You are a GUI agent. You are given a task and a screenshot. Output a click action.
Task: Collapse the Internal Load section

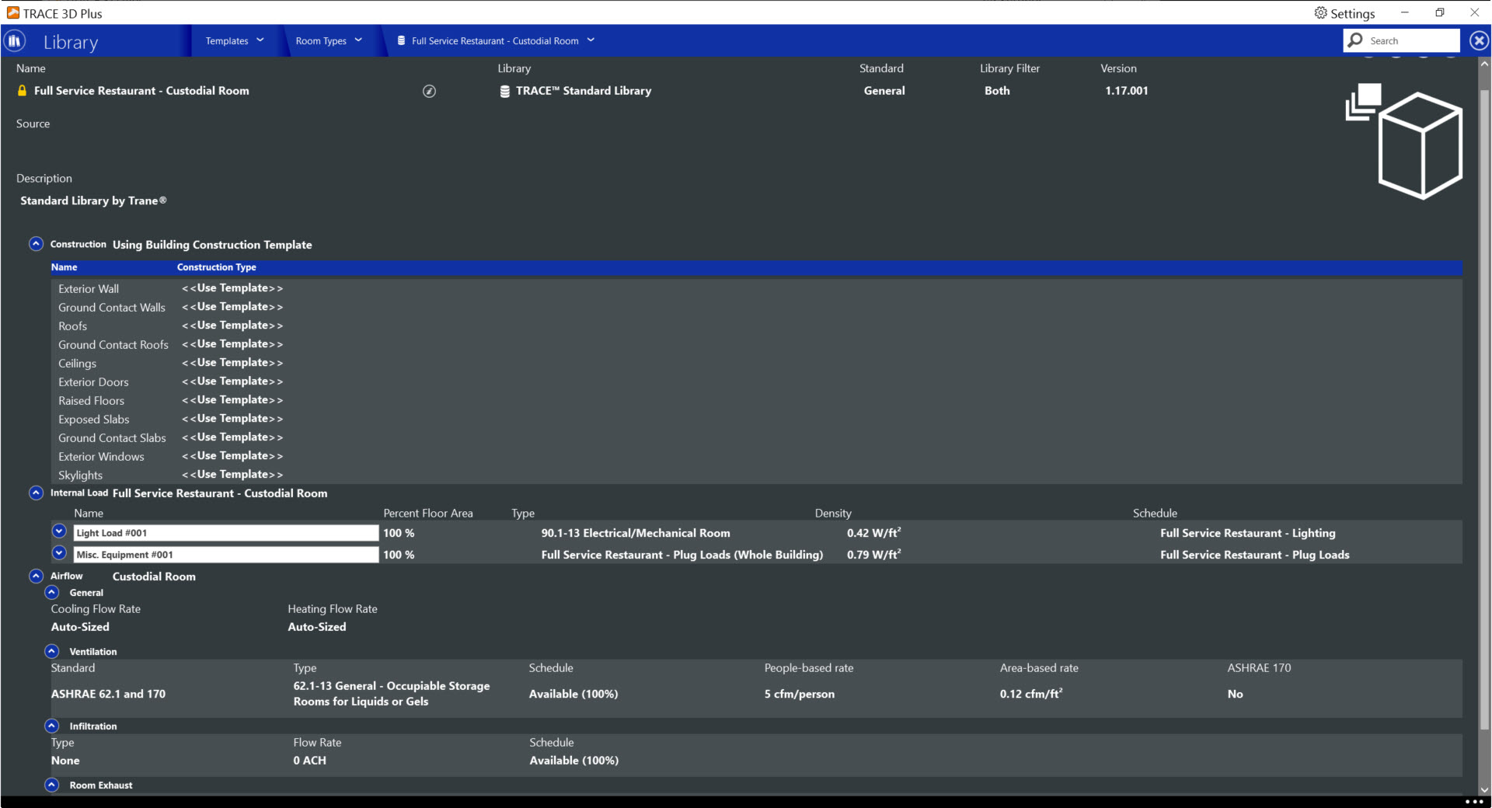[x=36, y=493]
